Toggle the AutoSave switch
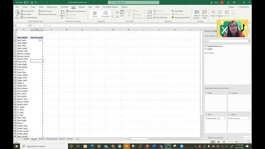 click(26, 2)
